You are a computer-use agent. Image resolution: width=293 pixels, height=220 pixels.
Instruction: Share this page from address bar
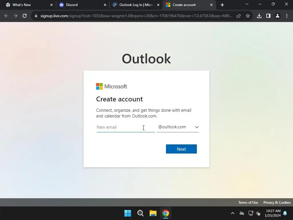[x=239, y=16]
